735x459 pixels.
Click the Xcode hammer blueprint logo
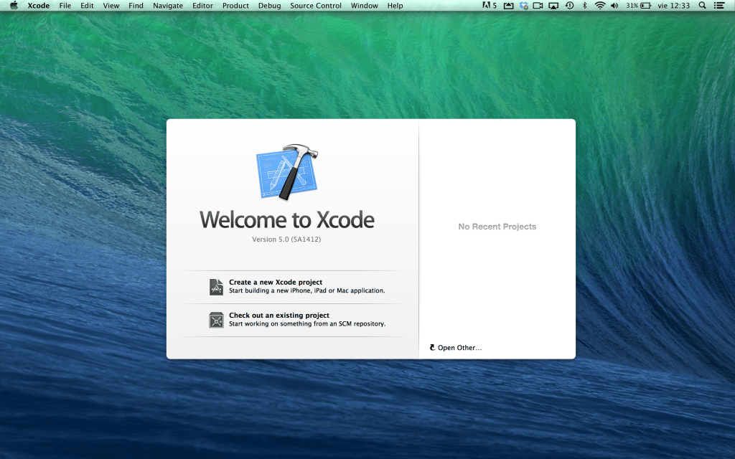(x=287, y=171)
